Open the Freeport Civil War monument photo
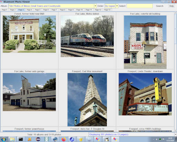The height and width of the screenshot is (142, 177). [x=87, y=100]
